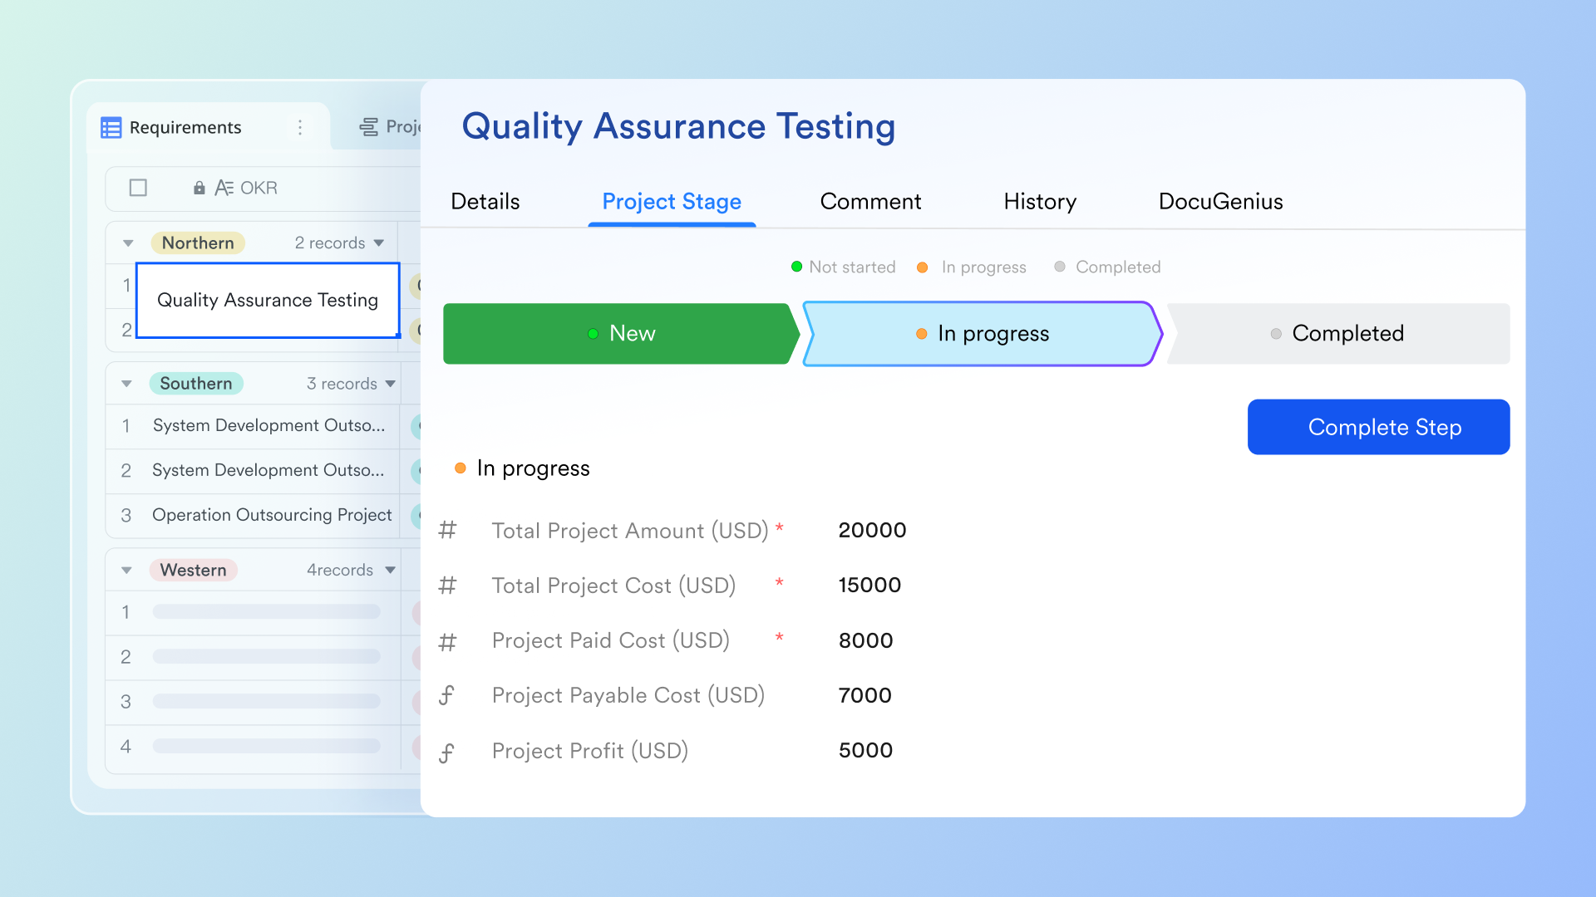The width and height of the screenshot is (1596, 897).
Task: Click the number field icon for Total Project Amount
Action: click(447, 530)
